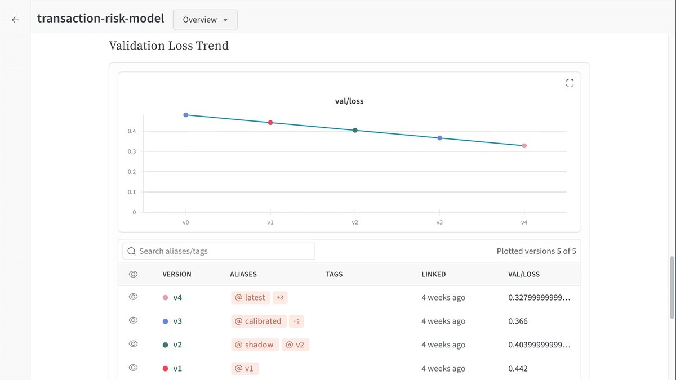Click the @ calibrated alias tag
Image resolution: width=676 pixels, height=380 pixels.
[258, 321]
